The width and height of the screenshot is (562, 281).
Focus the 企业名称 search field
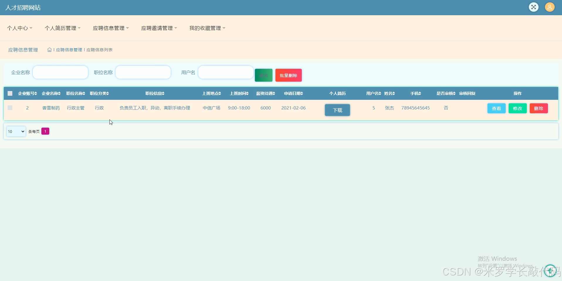coord(60,72)
